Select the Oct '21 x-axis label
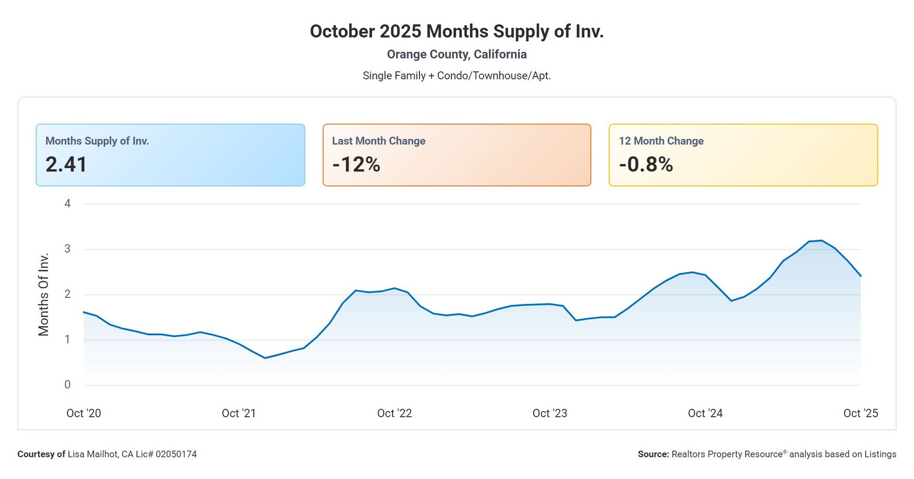The height and width of the screenshot is (479, 914). [x=239, y=413]
